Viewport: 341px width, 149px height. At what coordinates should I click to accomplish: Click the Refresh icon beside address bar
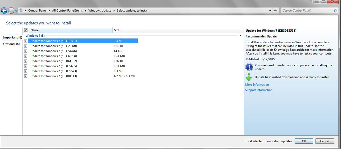tap(276, 11)
